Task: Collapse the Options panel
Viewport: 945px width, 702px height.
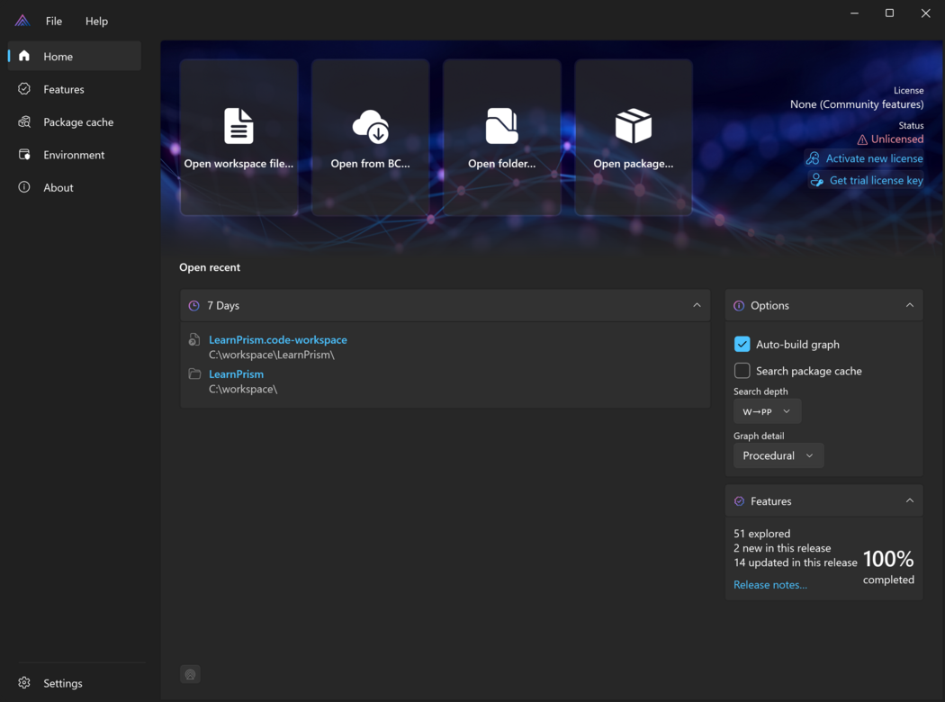Action: click(x=909, y=305)
